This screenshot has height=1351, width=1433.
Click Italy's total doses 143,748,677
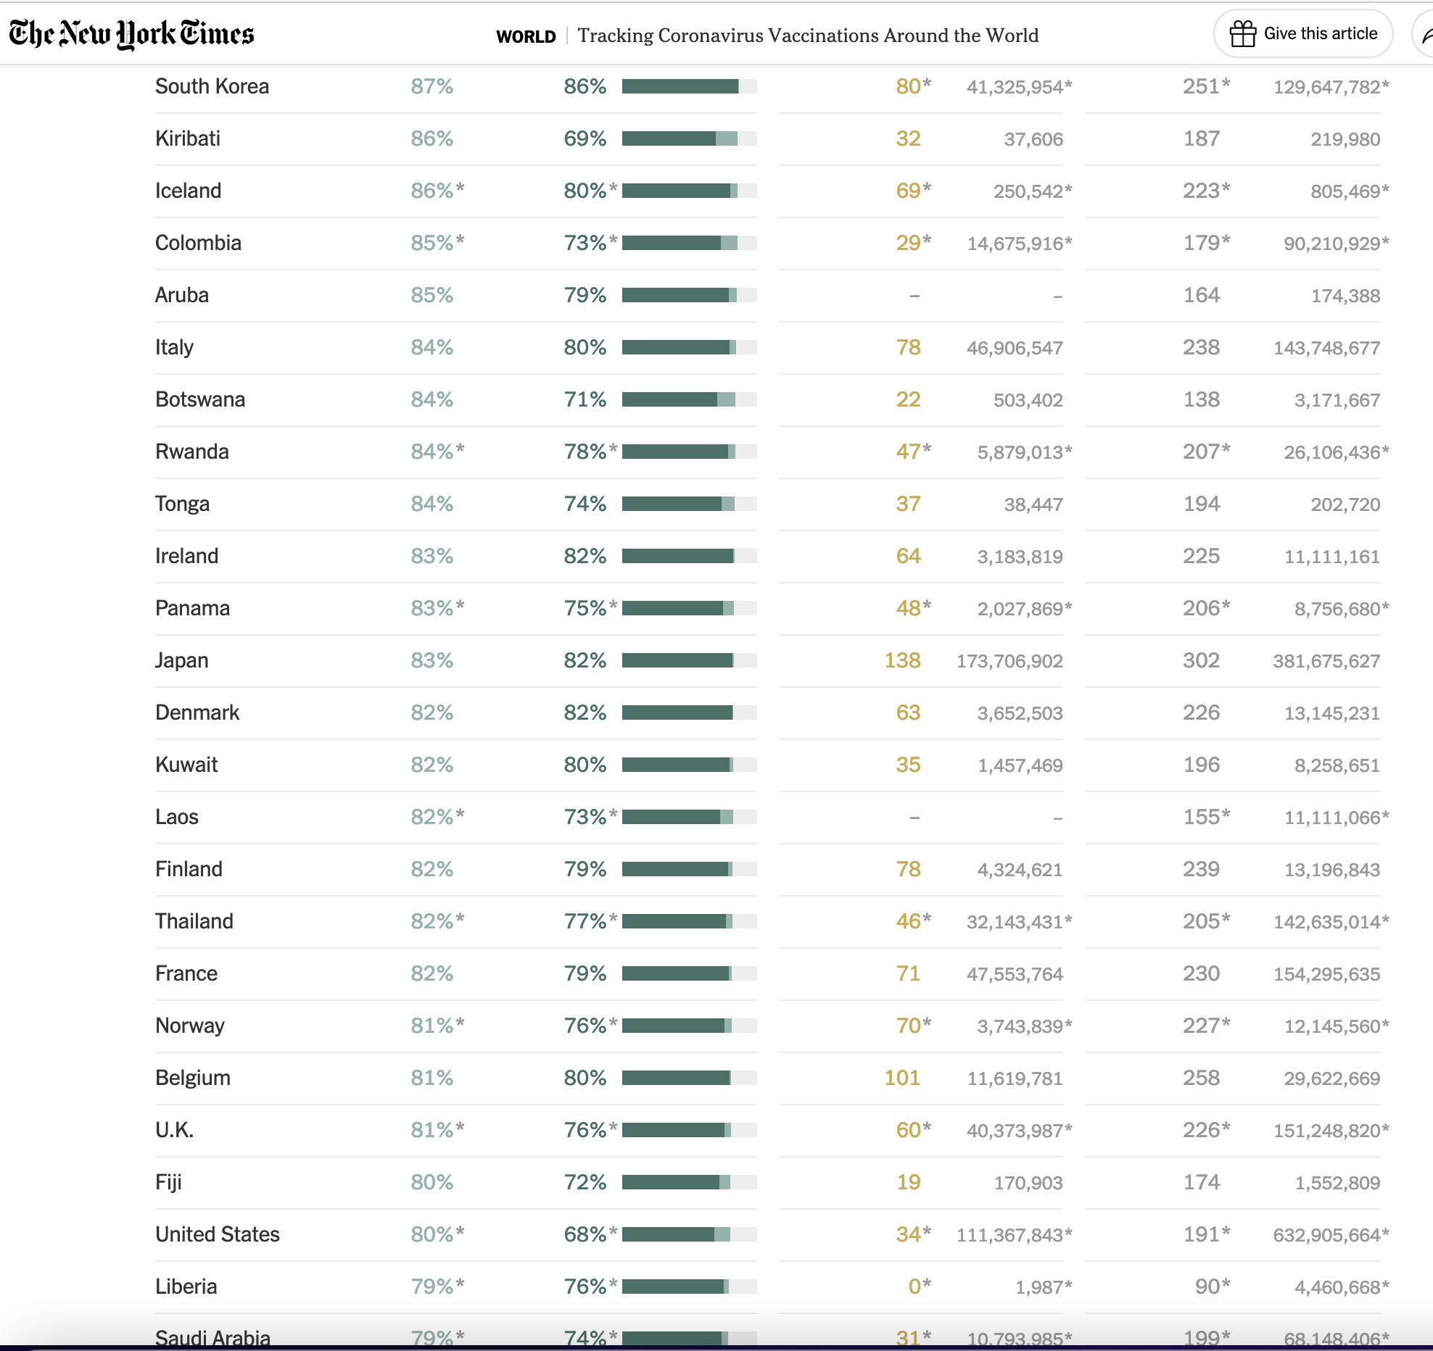tap(1326, 348)
